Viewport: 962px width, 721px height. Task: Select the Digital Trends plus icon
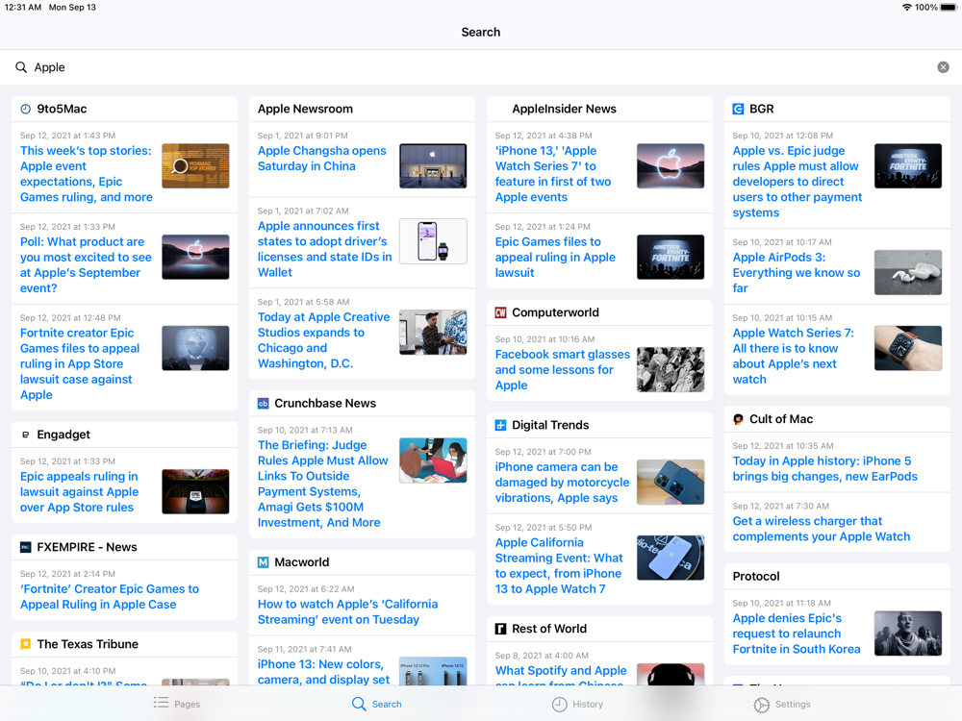500,425
